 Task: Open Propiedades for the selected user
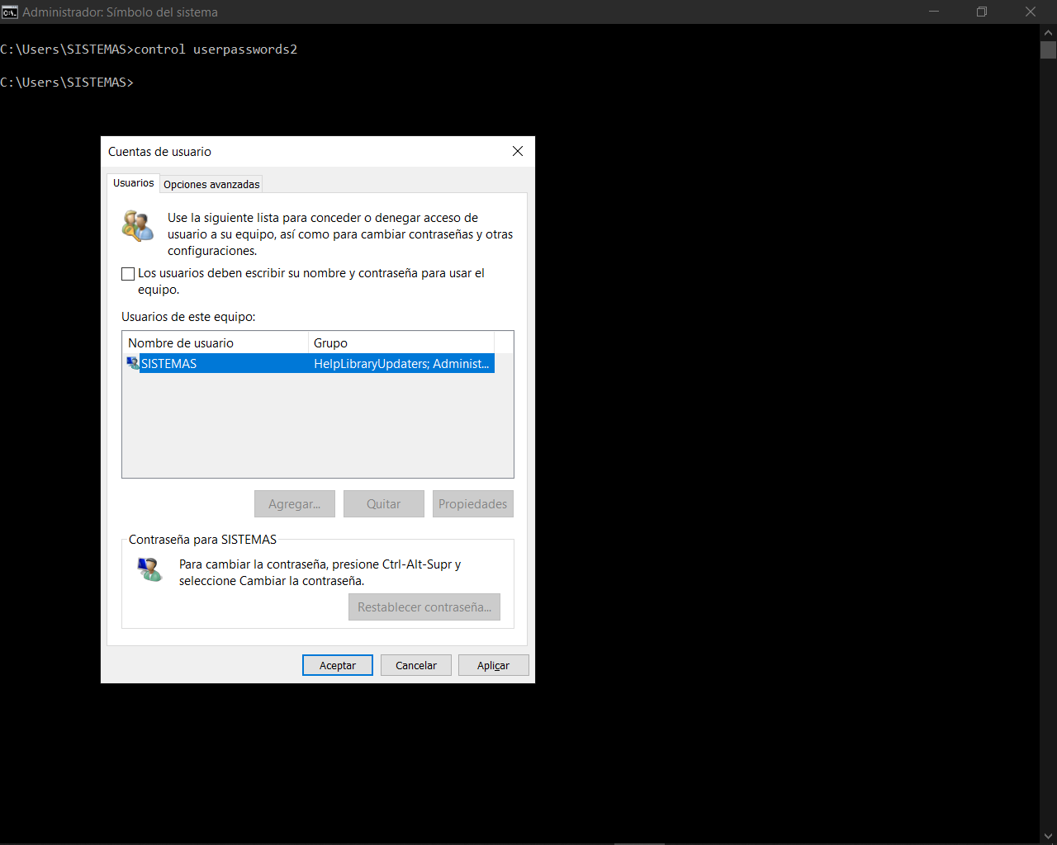472,503
